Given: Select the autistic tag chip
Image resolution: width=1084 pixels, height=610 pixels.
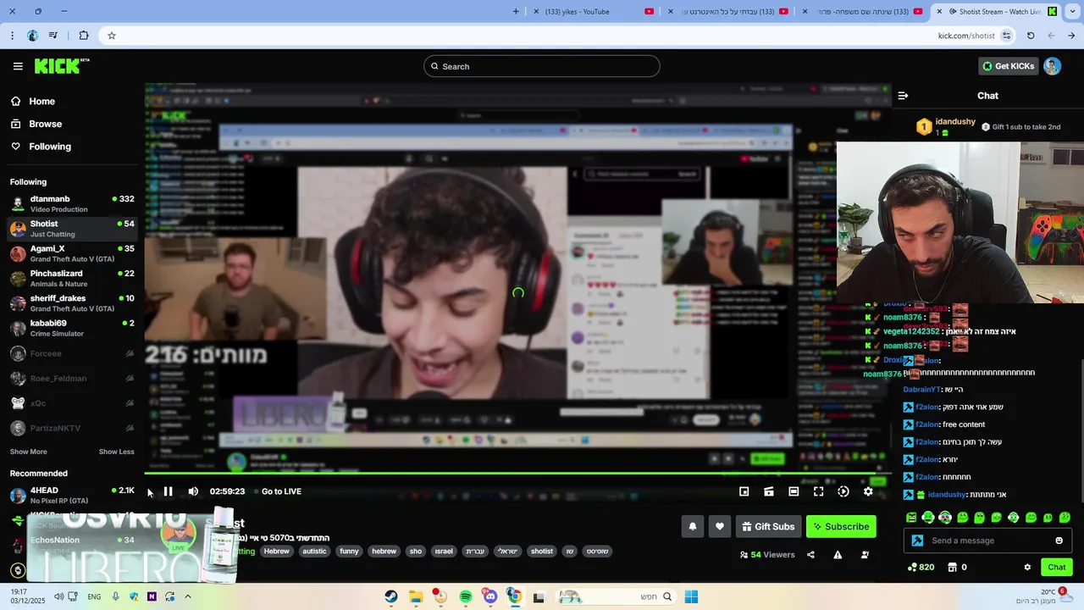Looking at the screenshot, I should (x=314, y=551).
